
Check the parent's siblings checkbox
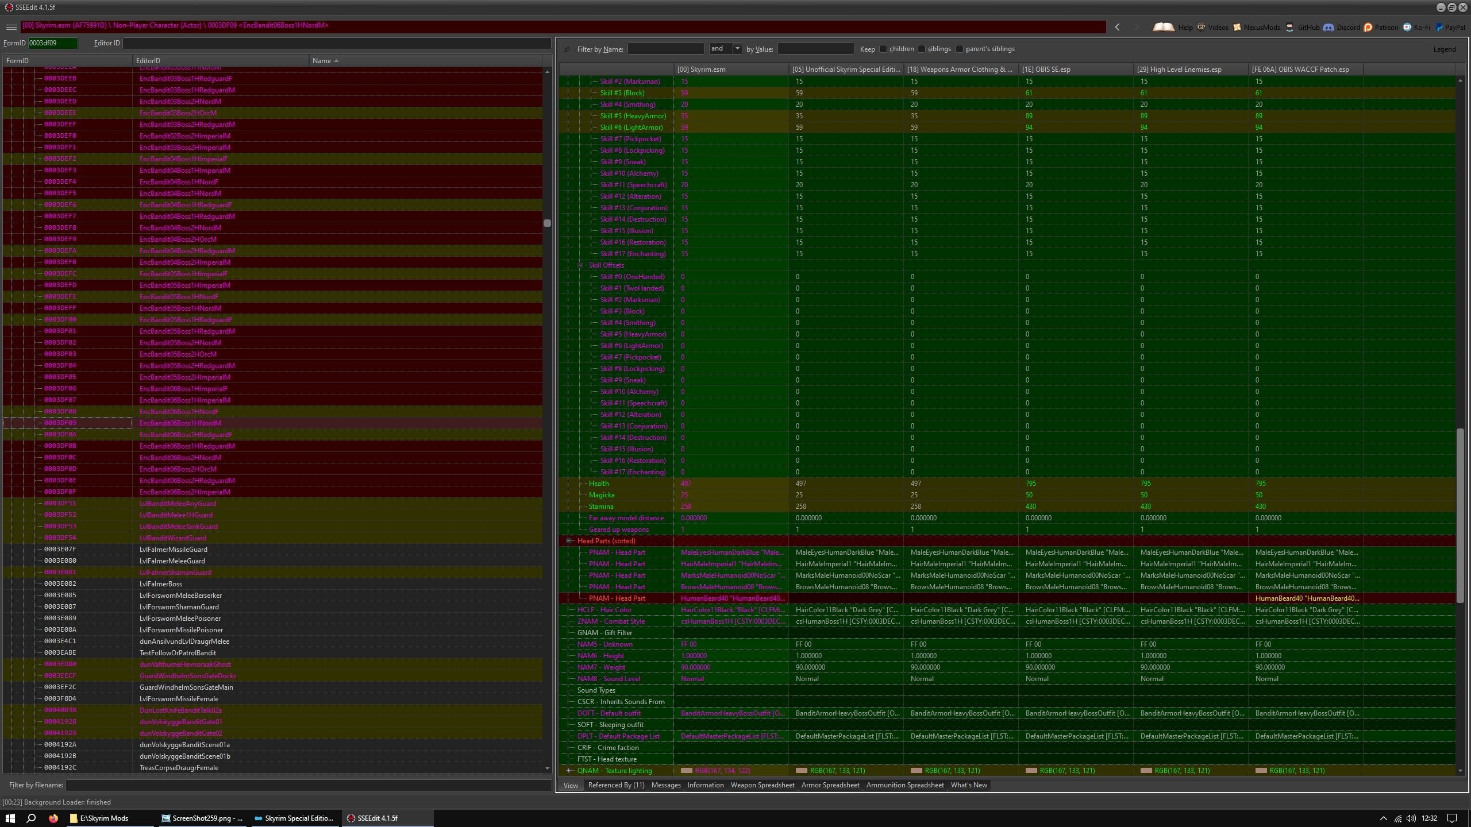960,49
